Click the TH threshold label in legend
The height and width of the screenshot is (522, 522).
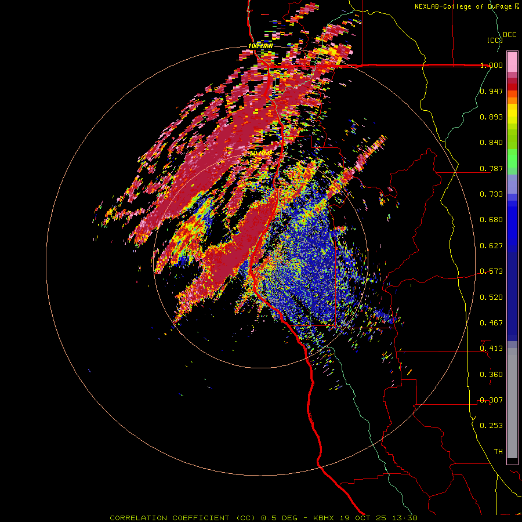498,452
